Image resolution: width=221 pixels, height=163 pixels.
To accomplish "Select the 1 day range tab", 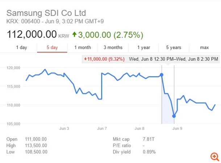I will point(21,47).
